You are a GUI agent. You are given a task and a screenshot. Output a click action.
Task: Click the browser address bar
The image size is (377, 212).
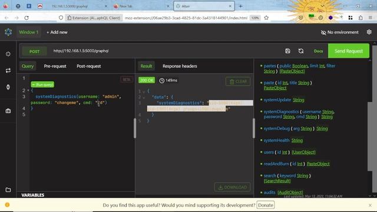pyautogui.click(x=186, y=18)
